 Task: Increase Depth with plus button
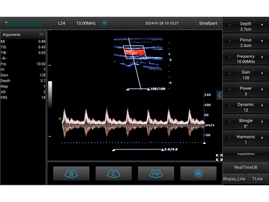(262, 25)
